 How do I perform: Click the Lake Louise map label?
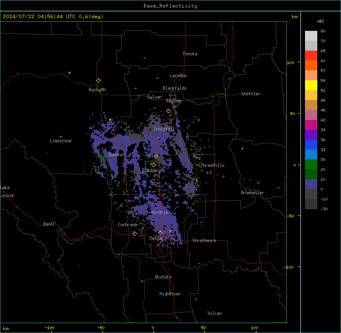(x=7, y=191)
